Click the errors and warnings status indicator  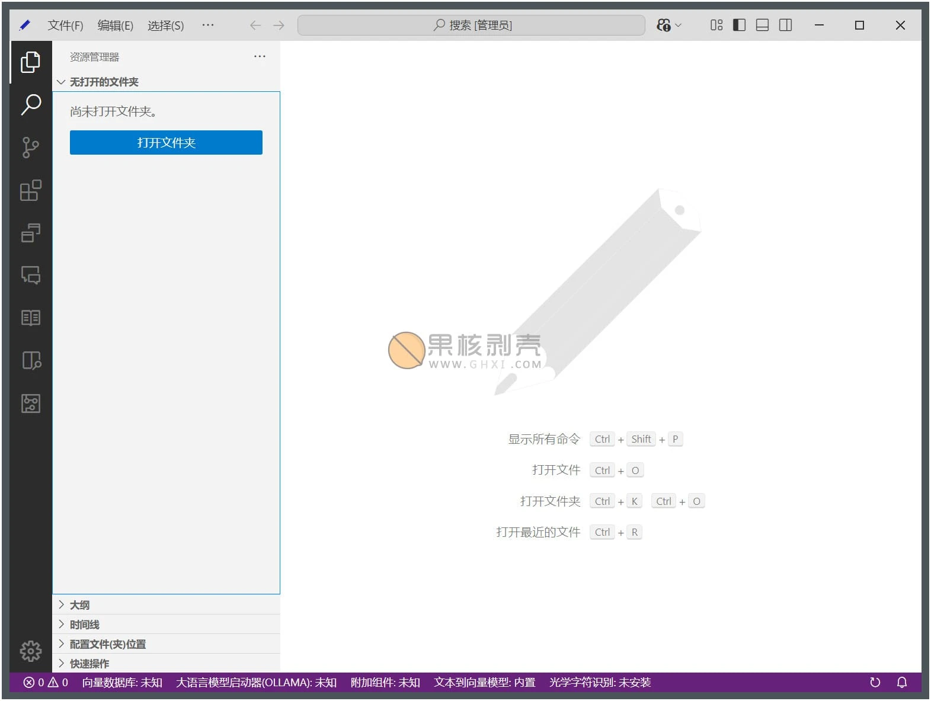[x=46, y=682]
